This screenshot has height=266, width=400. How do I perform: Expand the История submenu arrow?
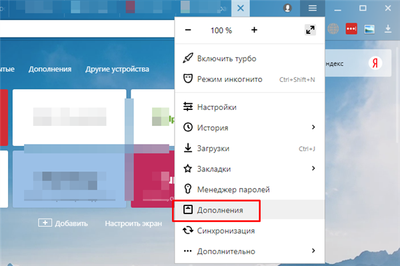click(313, 127)
